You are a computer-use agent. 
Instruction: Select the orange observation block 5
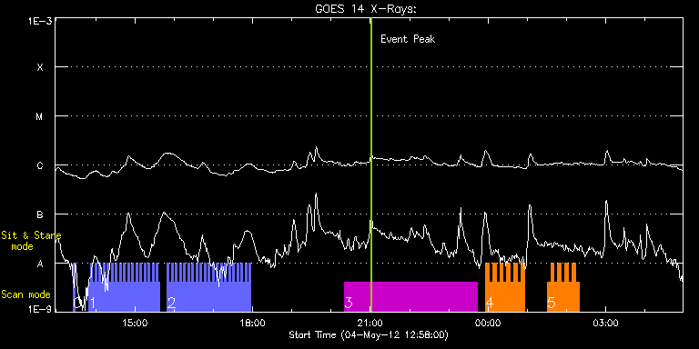(x=563, y=287)
